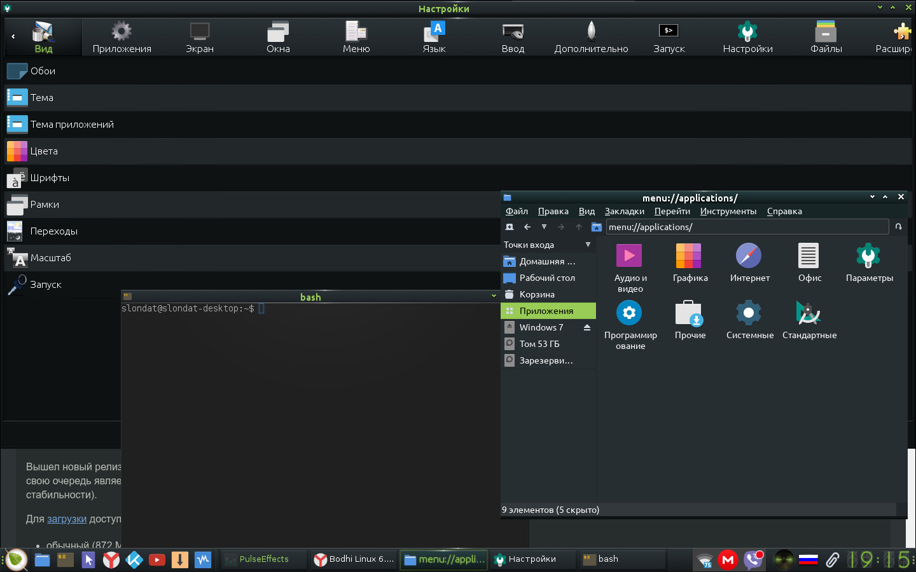The height and width of the screenshot is (572, 916).
Task: Open history dropdown next to back arrow
Action: click(x=544, y=227)
